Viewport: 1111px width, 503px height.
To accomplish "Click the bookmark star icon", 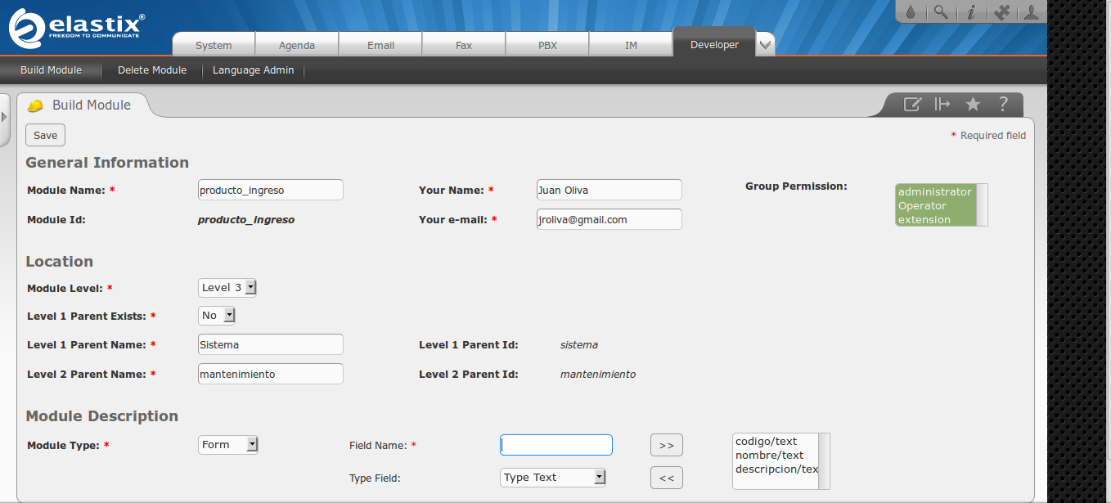I will 973,105.
